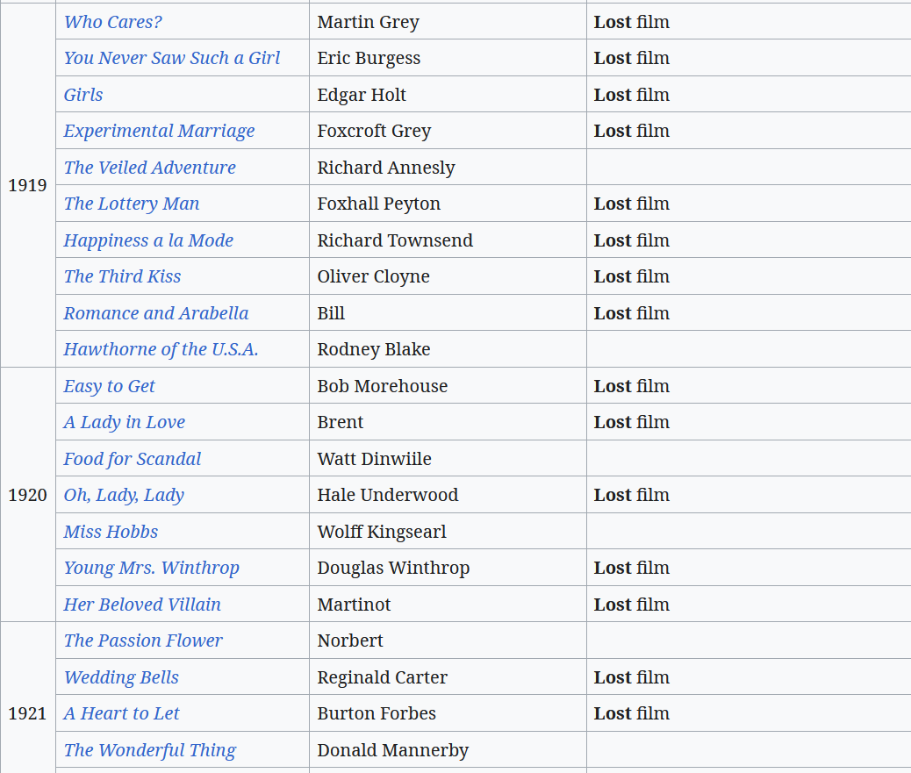Viewport: 911px width, 773px height.
Task: Click role name Bob Morehouse
Action: click(x=383, y=386)
